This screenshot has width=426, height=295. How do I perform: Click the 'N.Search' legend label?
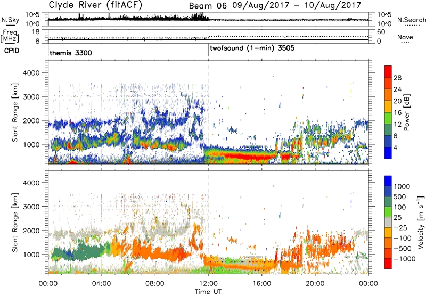(x=411, y=20)
